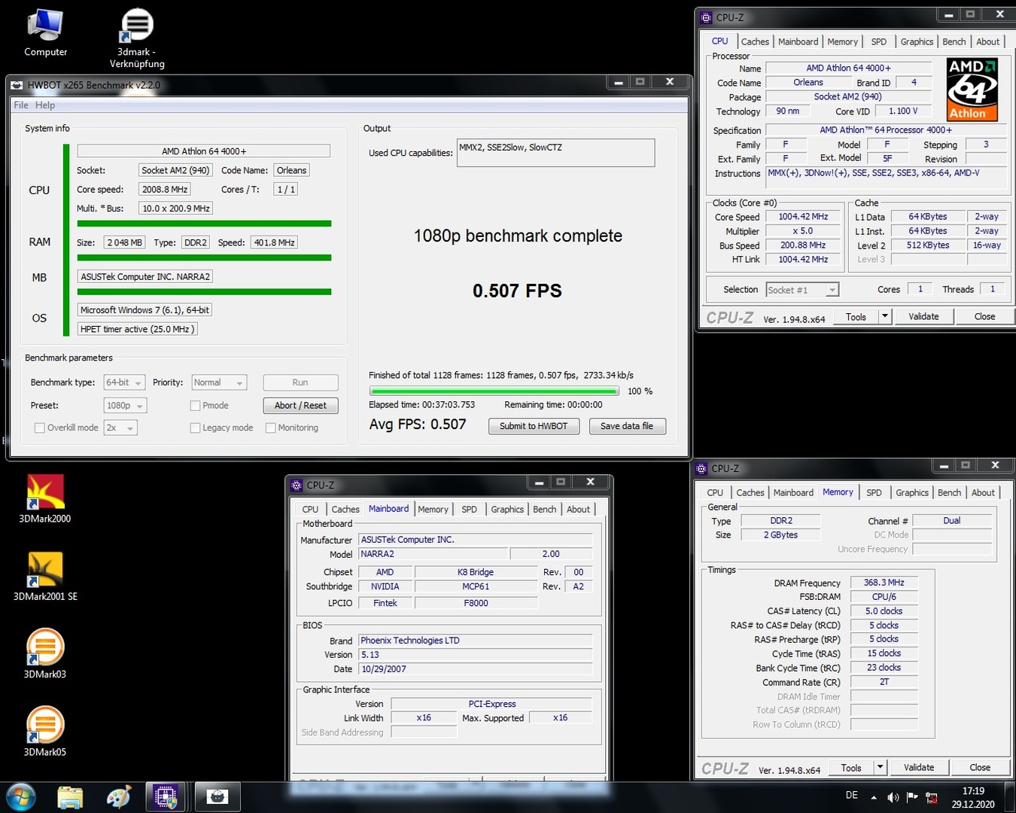
Task: Switch to SPD tab in top CPU-Z
Action: pos(879,42)
